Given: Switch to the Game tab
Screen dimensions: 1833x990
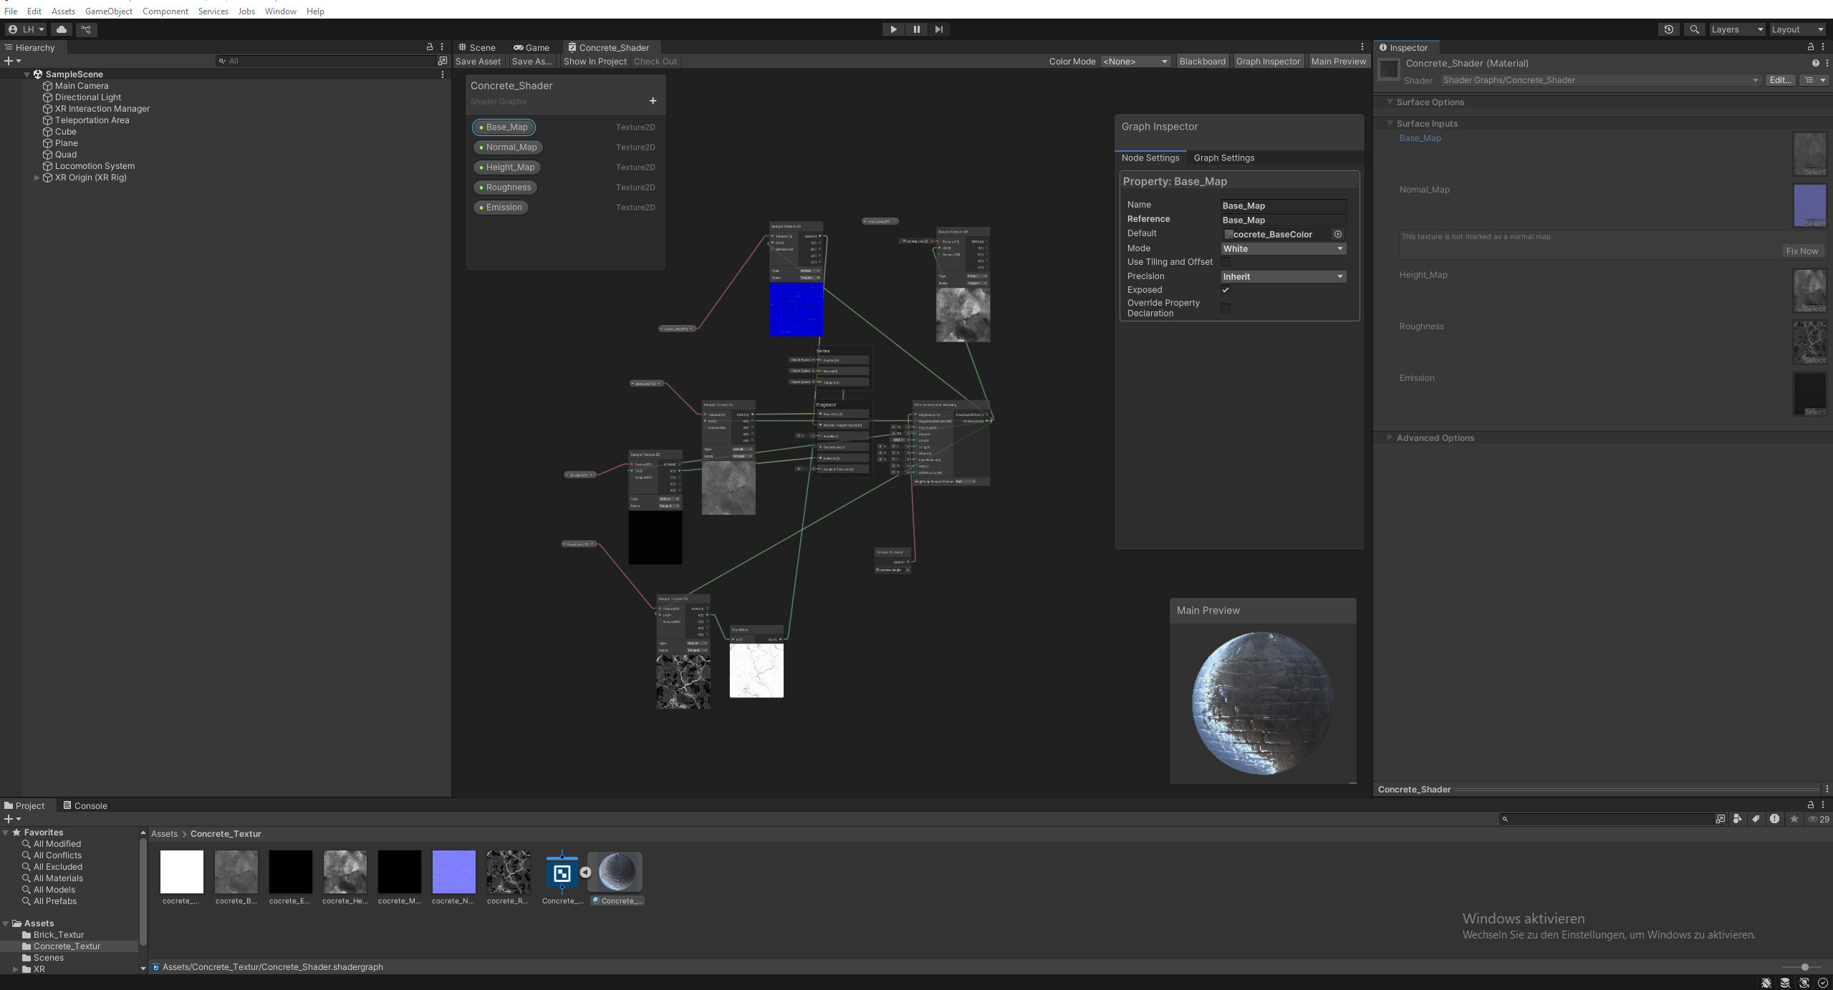Looking at the screenshot, I should pos(531,47).
